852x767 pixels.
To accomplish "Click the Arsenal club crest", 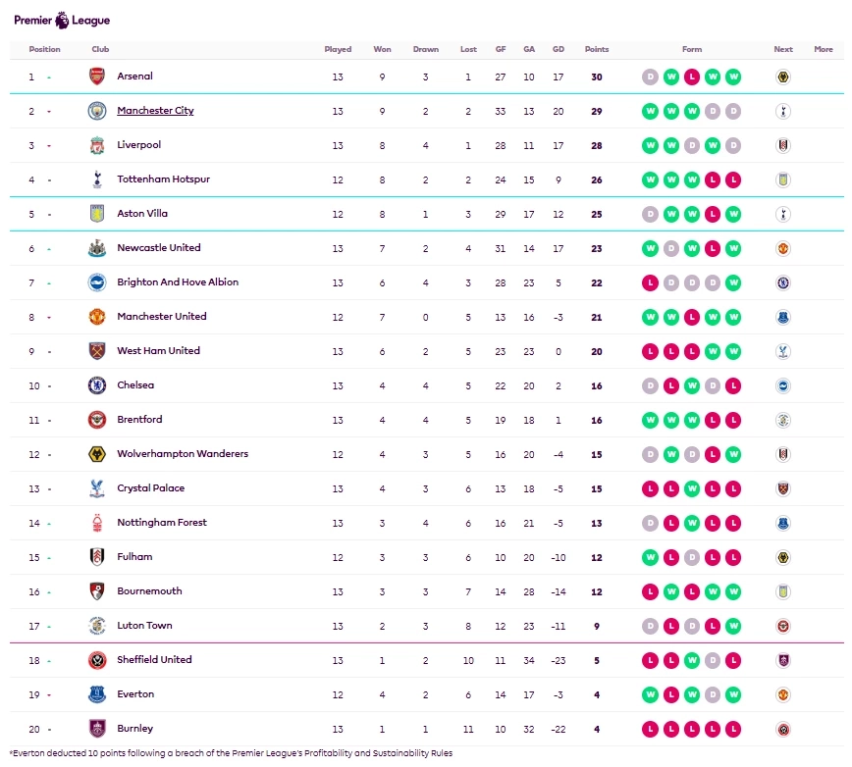I will point(96,77).
